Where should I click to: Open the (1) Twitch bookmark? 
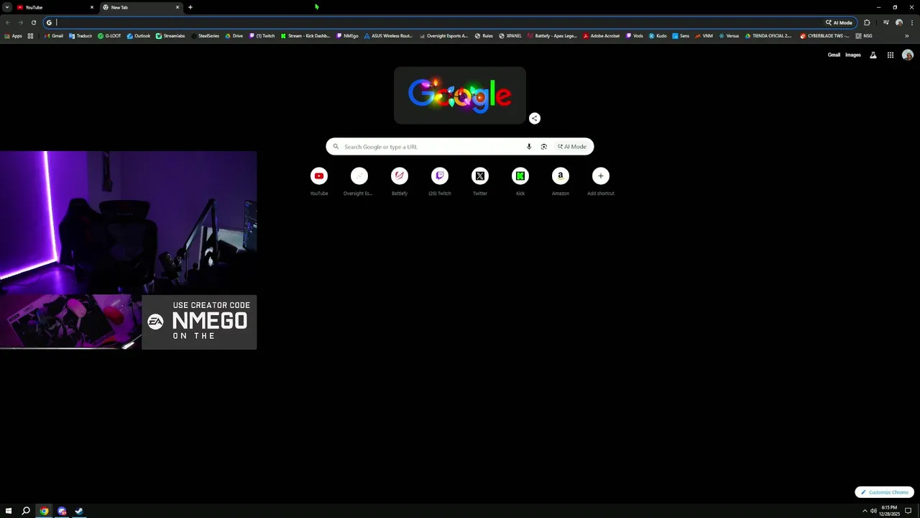coord(262,35)
